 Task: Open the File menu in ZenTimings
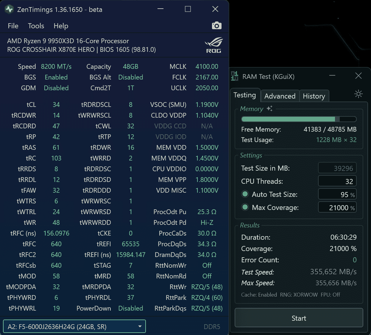[13, 26]
